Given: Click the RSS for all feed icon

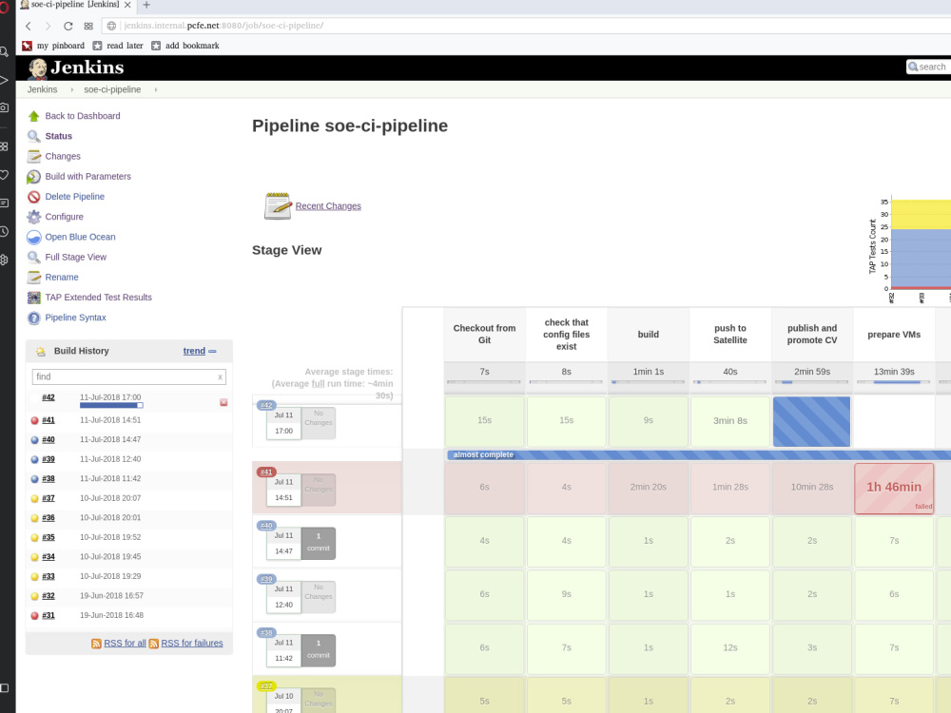Looking at the screenshot, I should pos(96,644).
